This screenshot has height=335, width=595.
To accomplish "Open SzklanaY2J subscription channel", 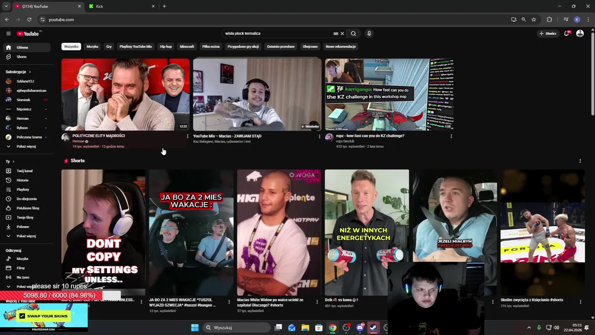I will 27,81.
